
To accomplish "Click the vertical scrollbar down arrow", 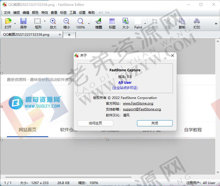I will tap(218, 172).
